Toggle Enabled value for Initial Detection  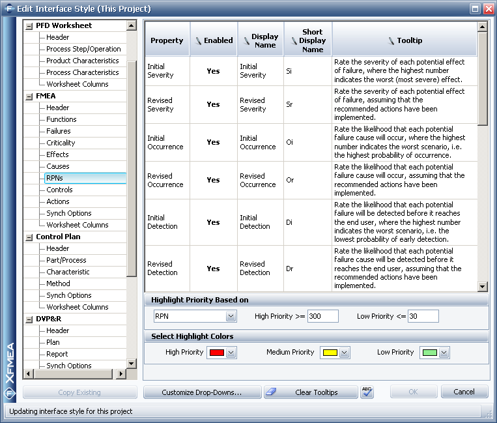213,222
